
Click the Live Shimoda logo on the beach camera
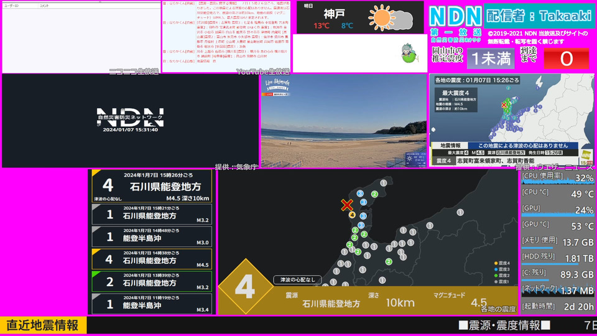277,85
